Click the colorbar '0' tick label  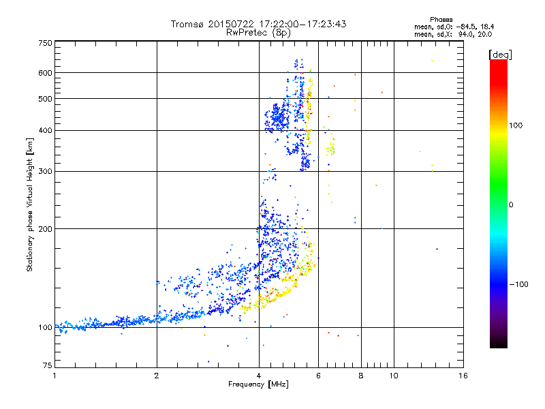[x=511, y=204]
